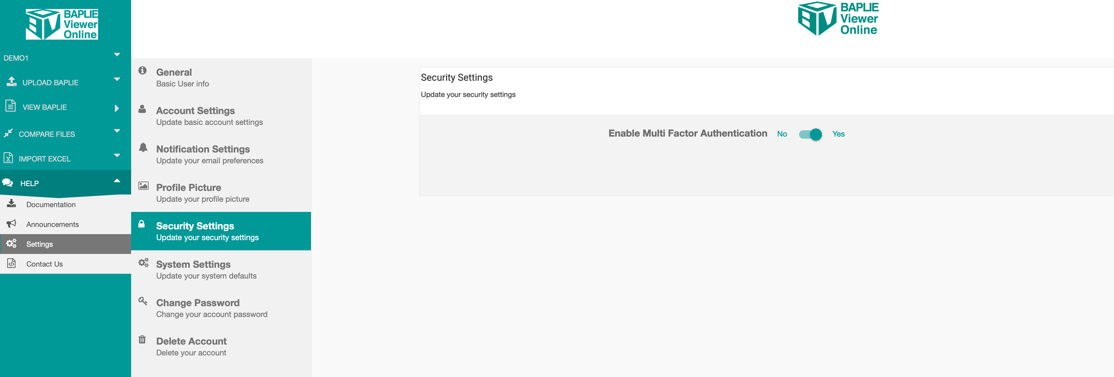Toggle the Multi Factor Authentication switch

click(x=810, y=134)
